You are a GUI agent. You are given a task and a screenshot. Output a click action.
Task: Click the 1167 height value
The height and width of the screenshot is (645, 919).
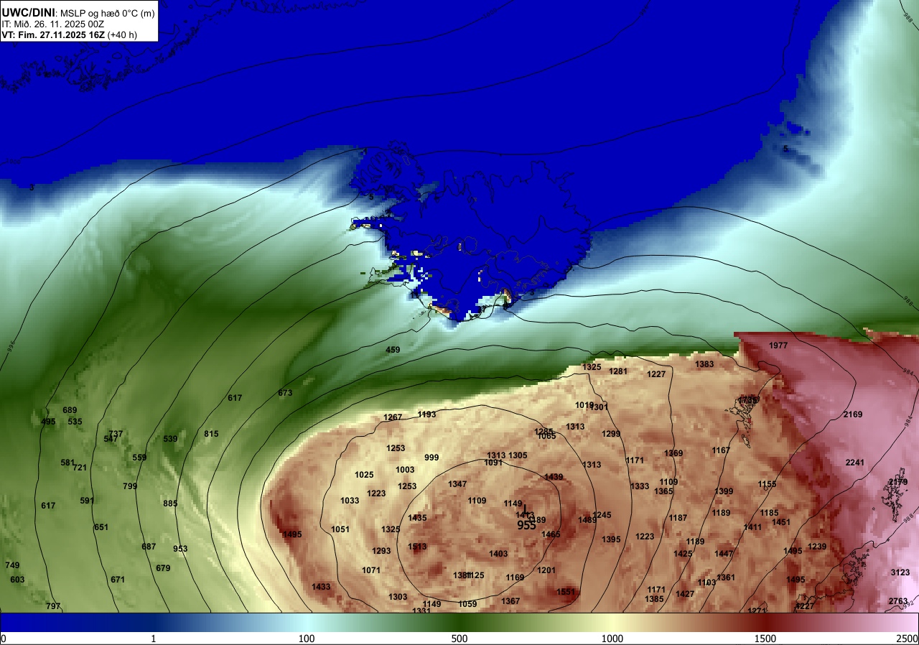click(721, 450)
